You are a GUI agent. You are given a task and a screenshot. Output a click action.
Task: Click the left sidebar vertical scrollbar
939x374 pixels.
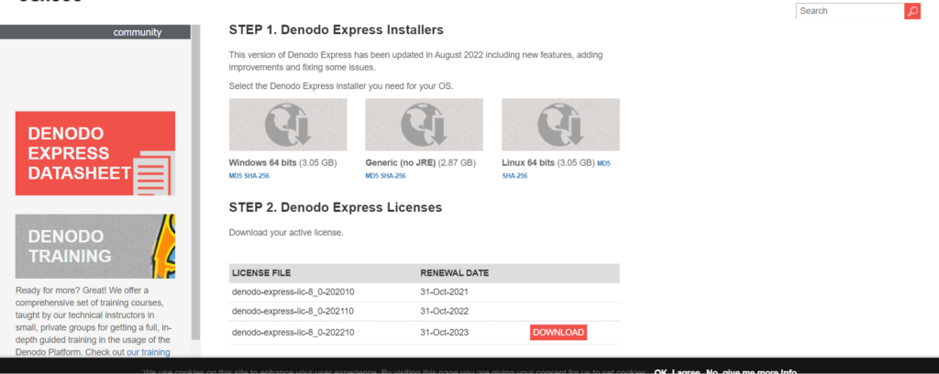pos(195,183)
